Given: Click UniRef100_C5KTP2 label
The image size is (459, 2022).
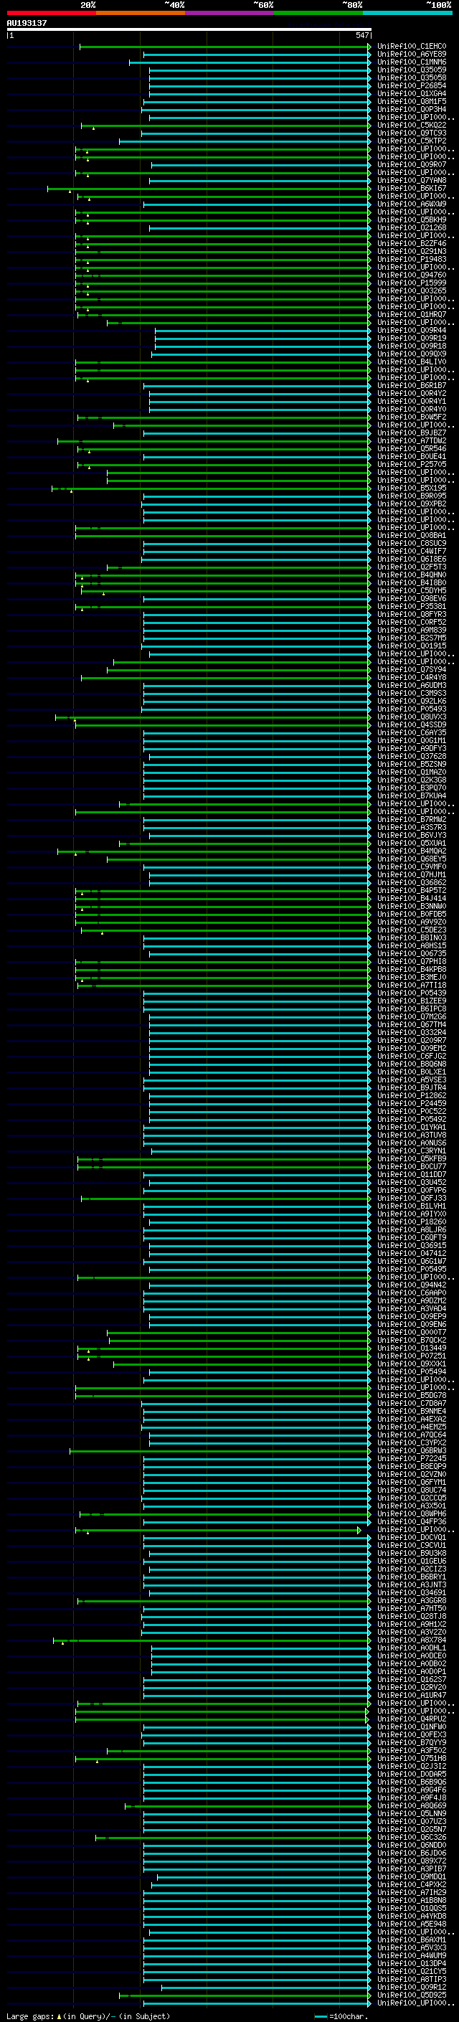Looking at the screenshot, I should pos(412,141).
